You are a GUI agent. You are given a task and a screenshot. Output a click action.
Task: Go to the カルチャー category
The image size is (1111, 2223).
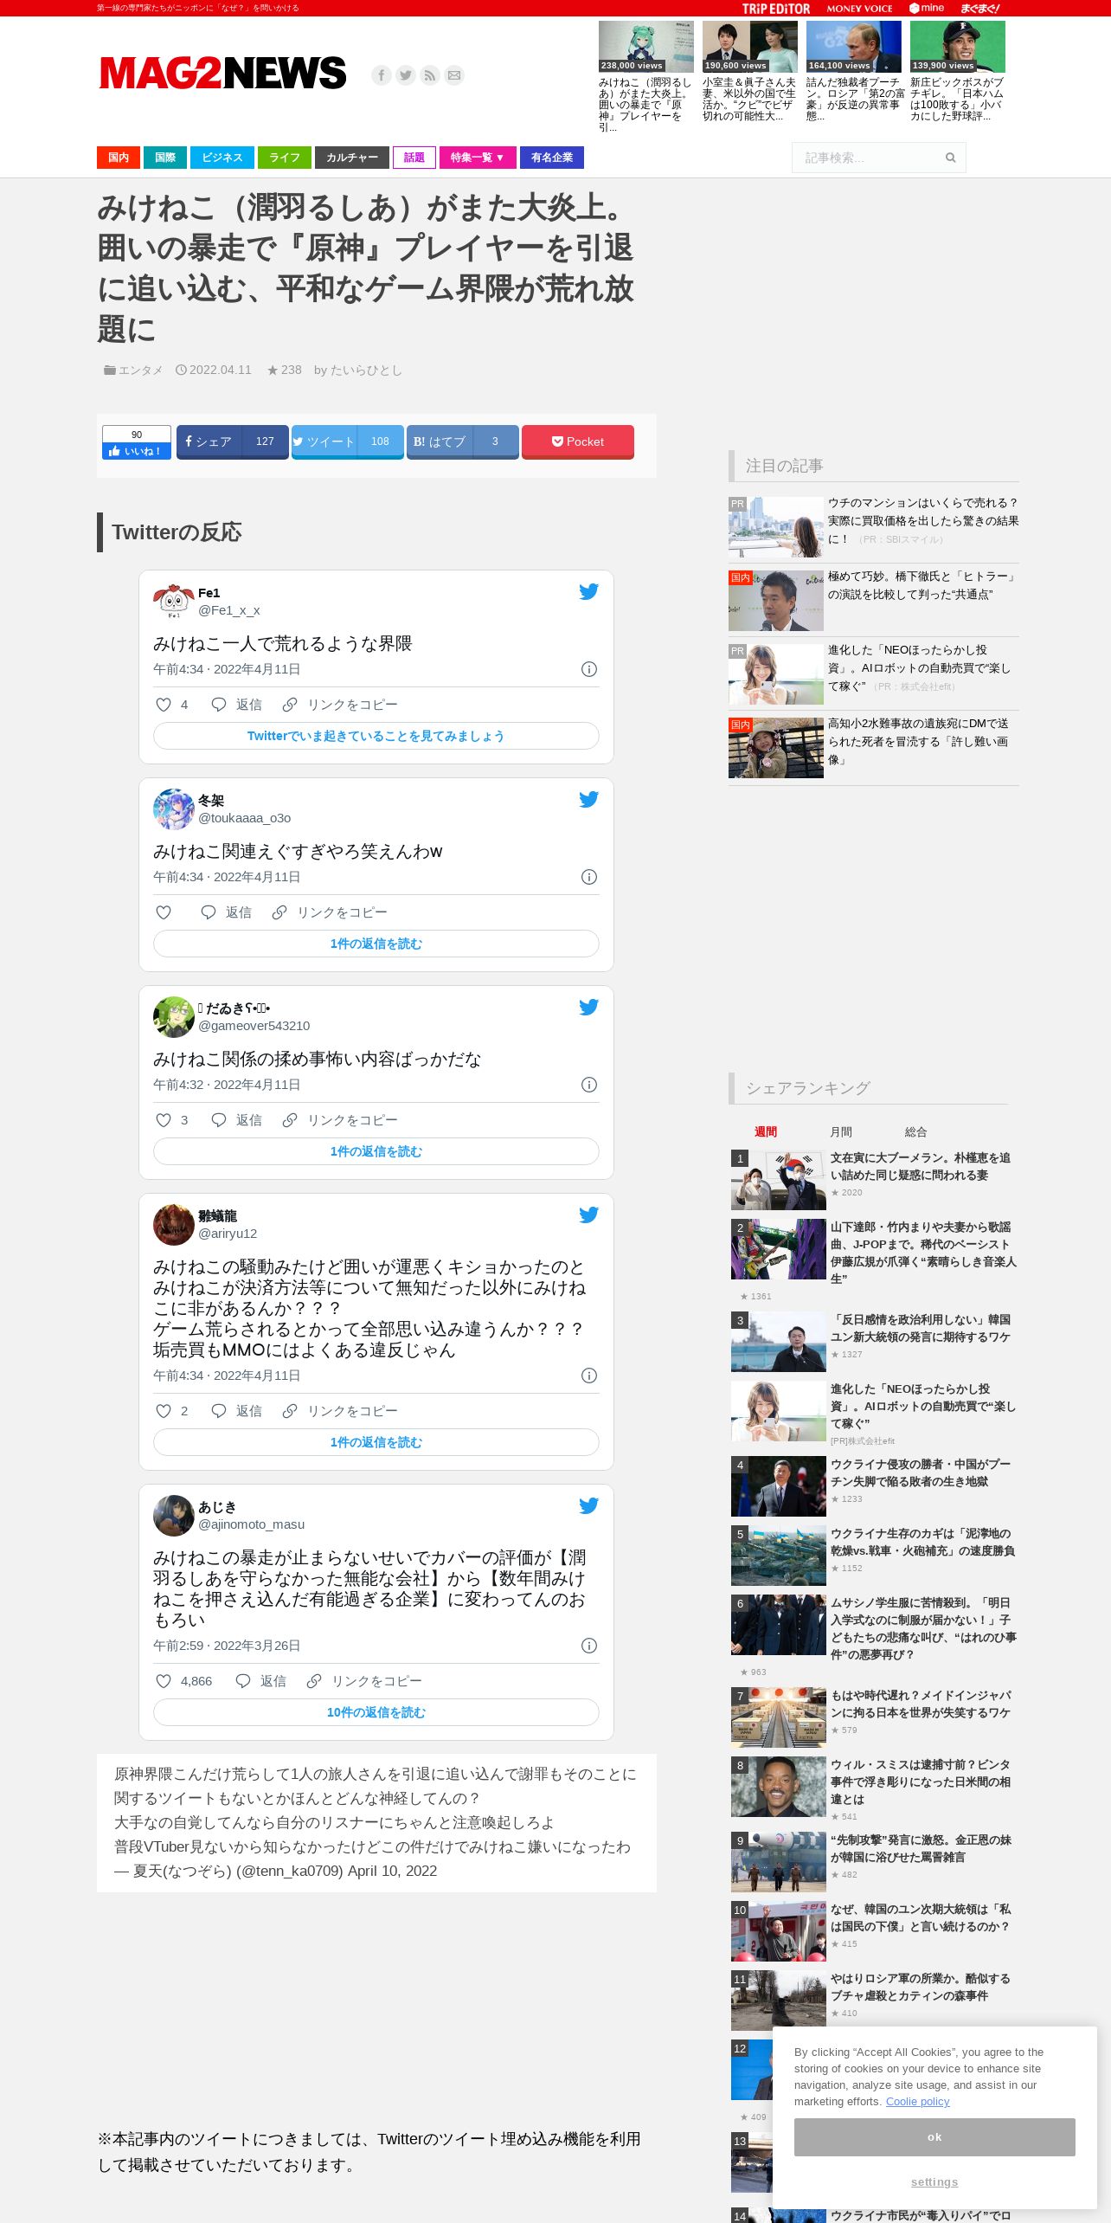click(352, 158)
